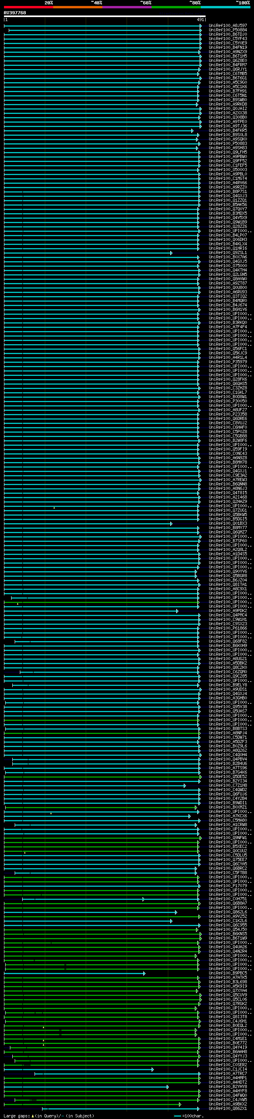Select hit UniRef100_A9NZX9
Screen dimensions: 254x1119
(x=228, y=52)
